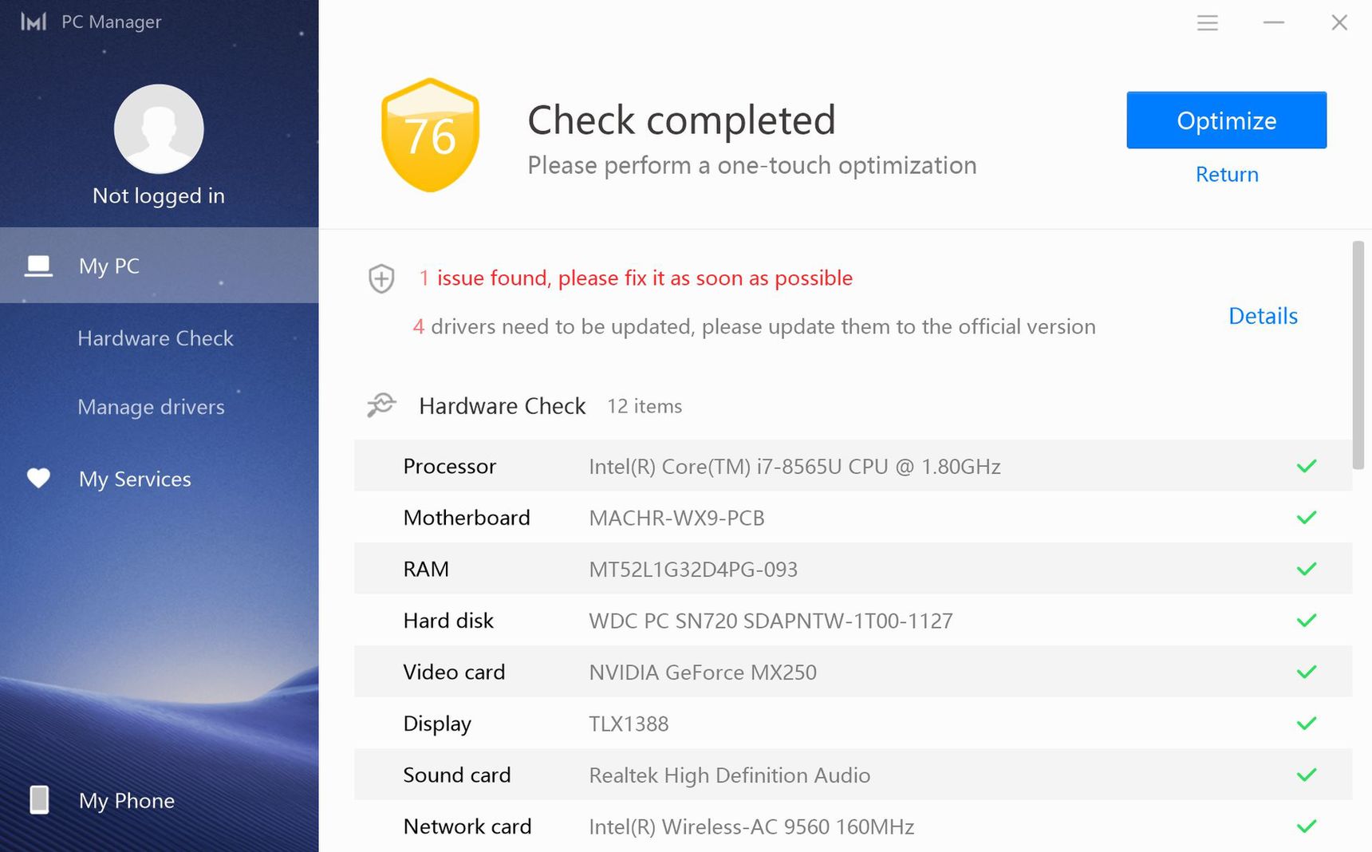Click the NVIDIA GeForce MX250 value
This screenshot has height=852, width=1372.
703,672
